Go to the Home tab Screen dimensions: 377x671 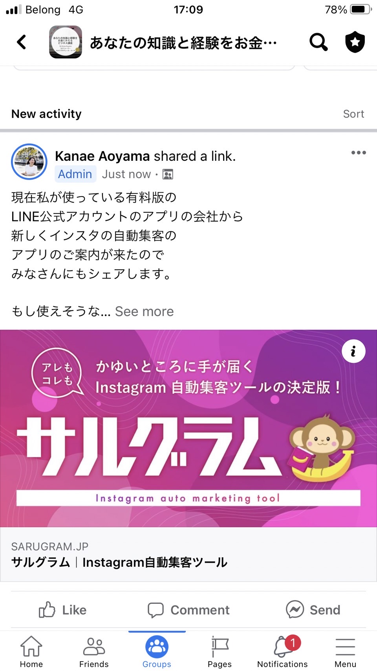31,651
